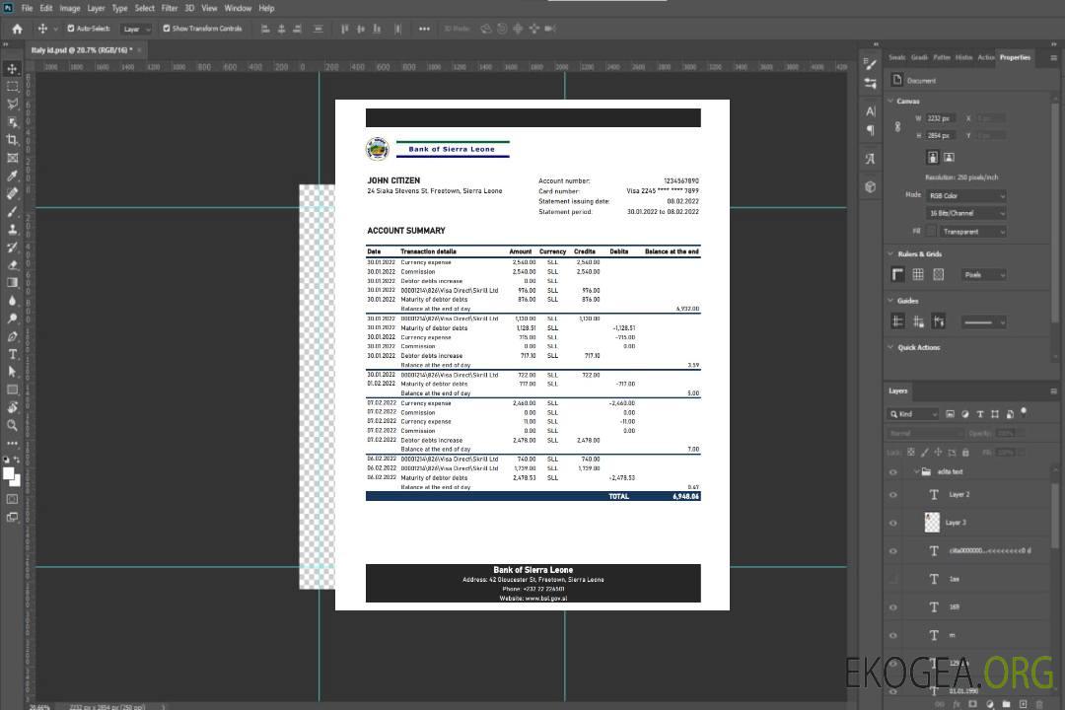Select the Zoom tool

(x=12, y=425)
